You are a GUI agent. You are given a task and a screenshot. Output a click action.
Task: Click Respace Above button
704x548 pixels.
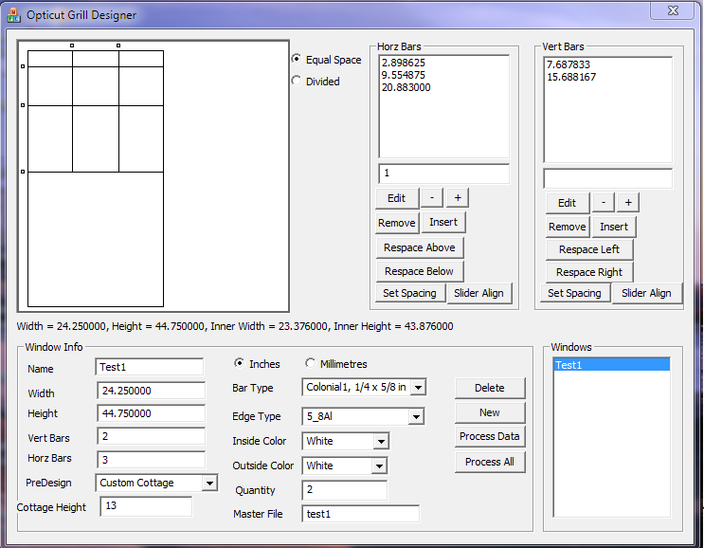pos(420,248)
